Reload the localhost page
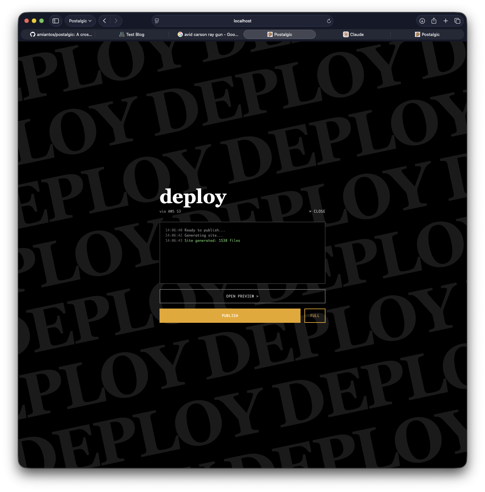 coord(329,21)
